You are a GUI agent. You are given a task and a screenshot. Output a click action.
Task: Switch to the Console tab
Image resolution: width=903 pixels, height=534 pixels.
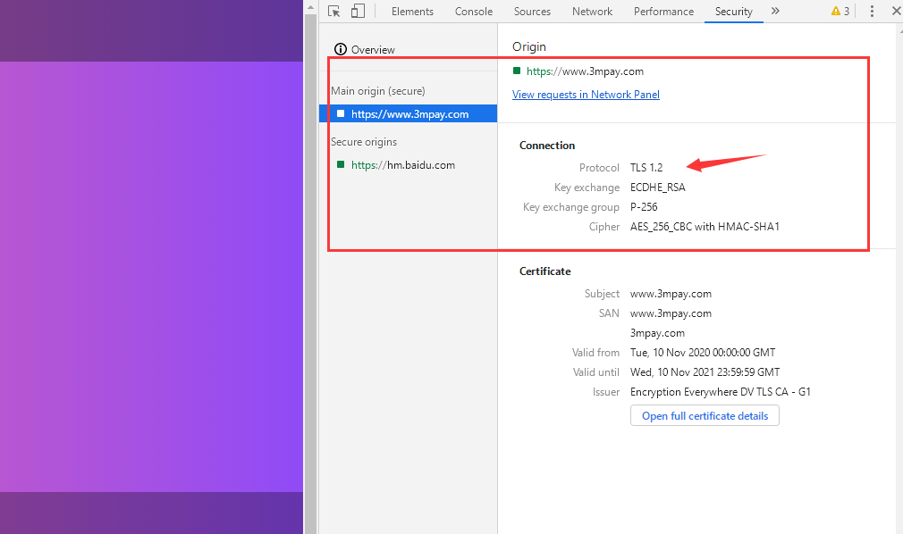click(473, 12)
